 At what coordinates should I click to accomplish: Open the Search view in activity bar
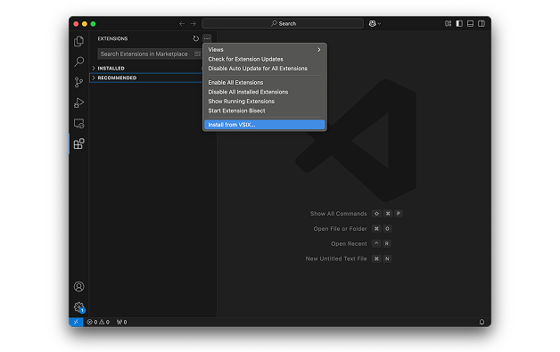pyautogui.click(x=78, y=61)
